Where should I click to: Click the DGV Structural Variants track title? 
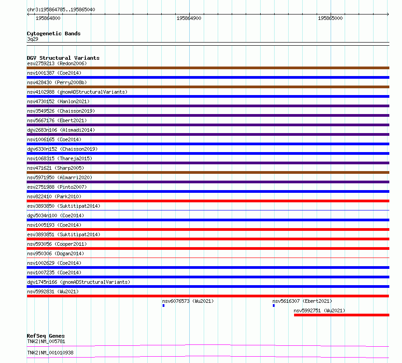63,58
